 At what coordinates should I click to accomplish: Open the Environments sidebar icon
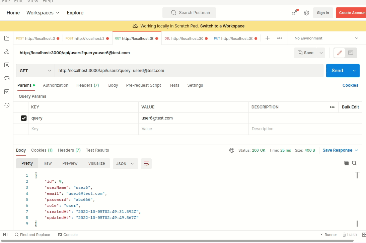[7, 65]
